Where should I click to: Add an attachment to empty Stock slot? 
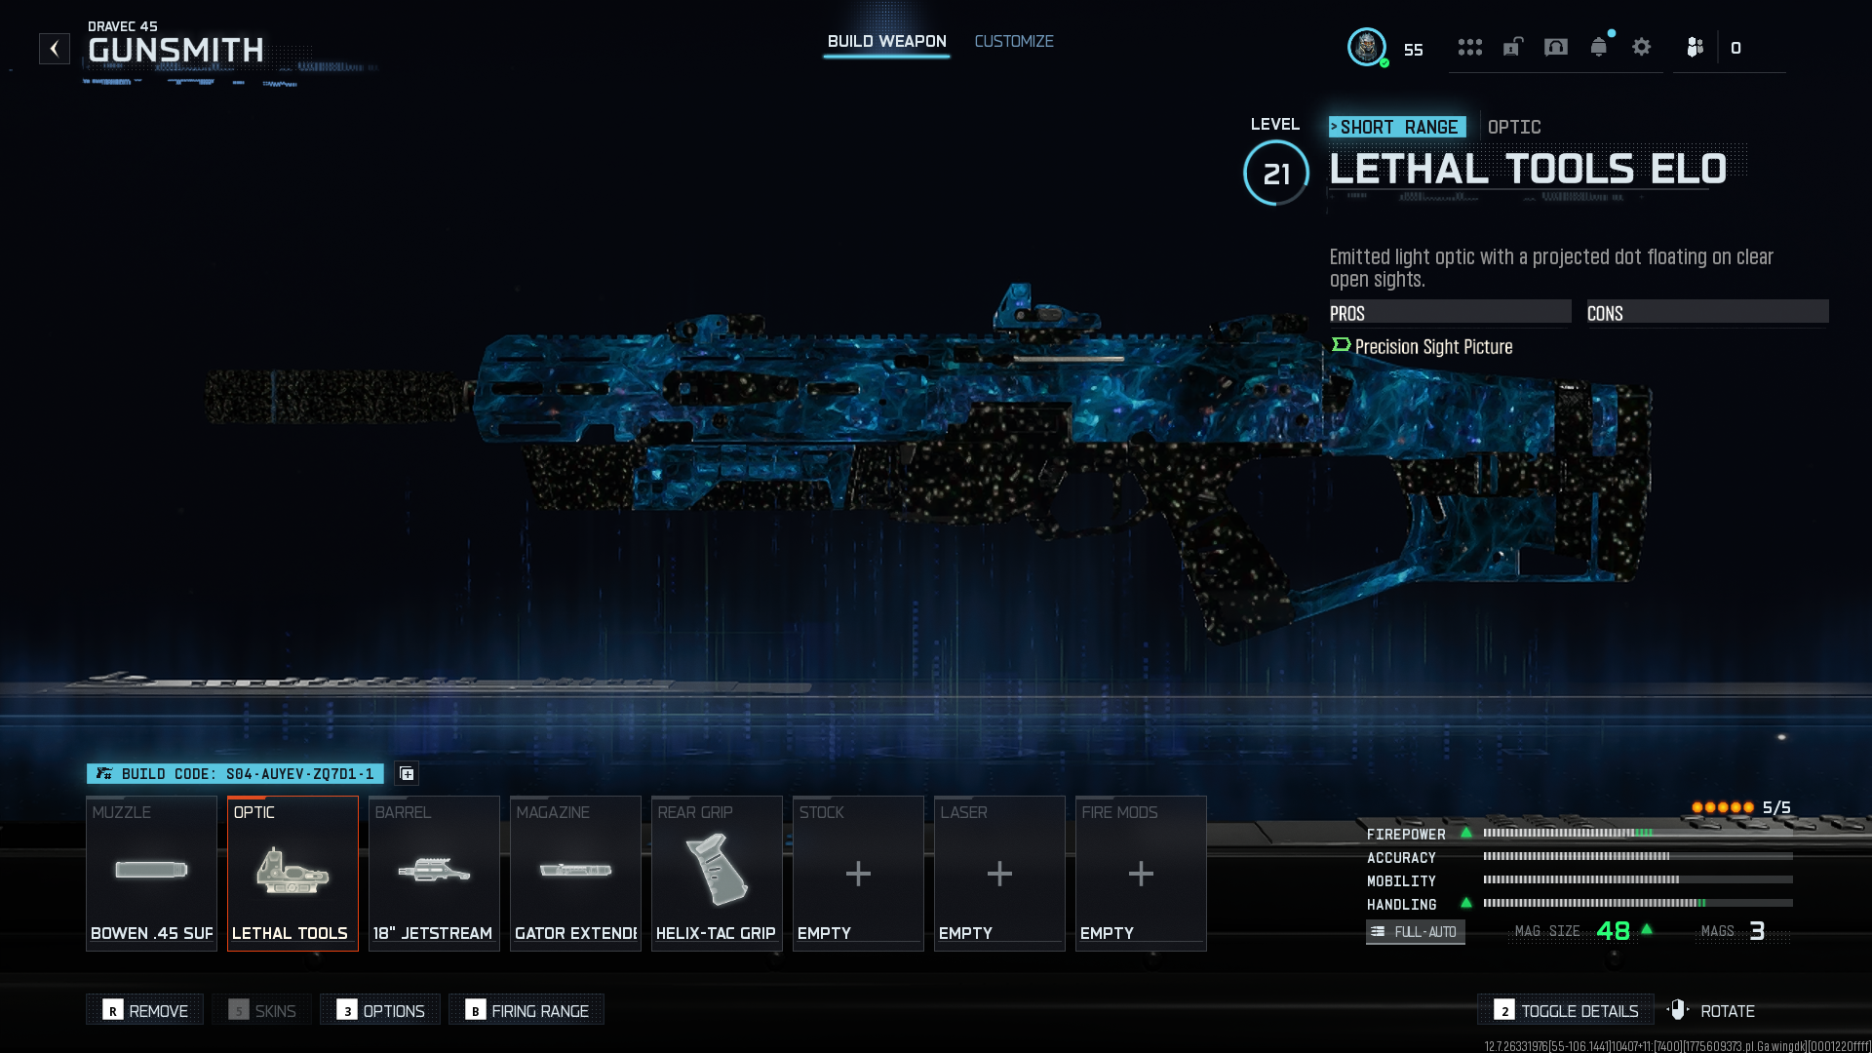858,873
